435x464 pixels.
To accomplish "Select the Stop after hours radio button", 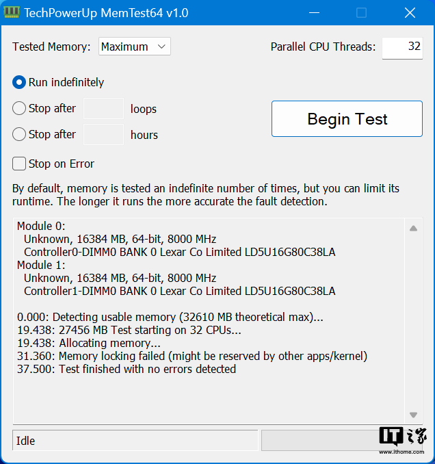I will [19, 134].
